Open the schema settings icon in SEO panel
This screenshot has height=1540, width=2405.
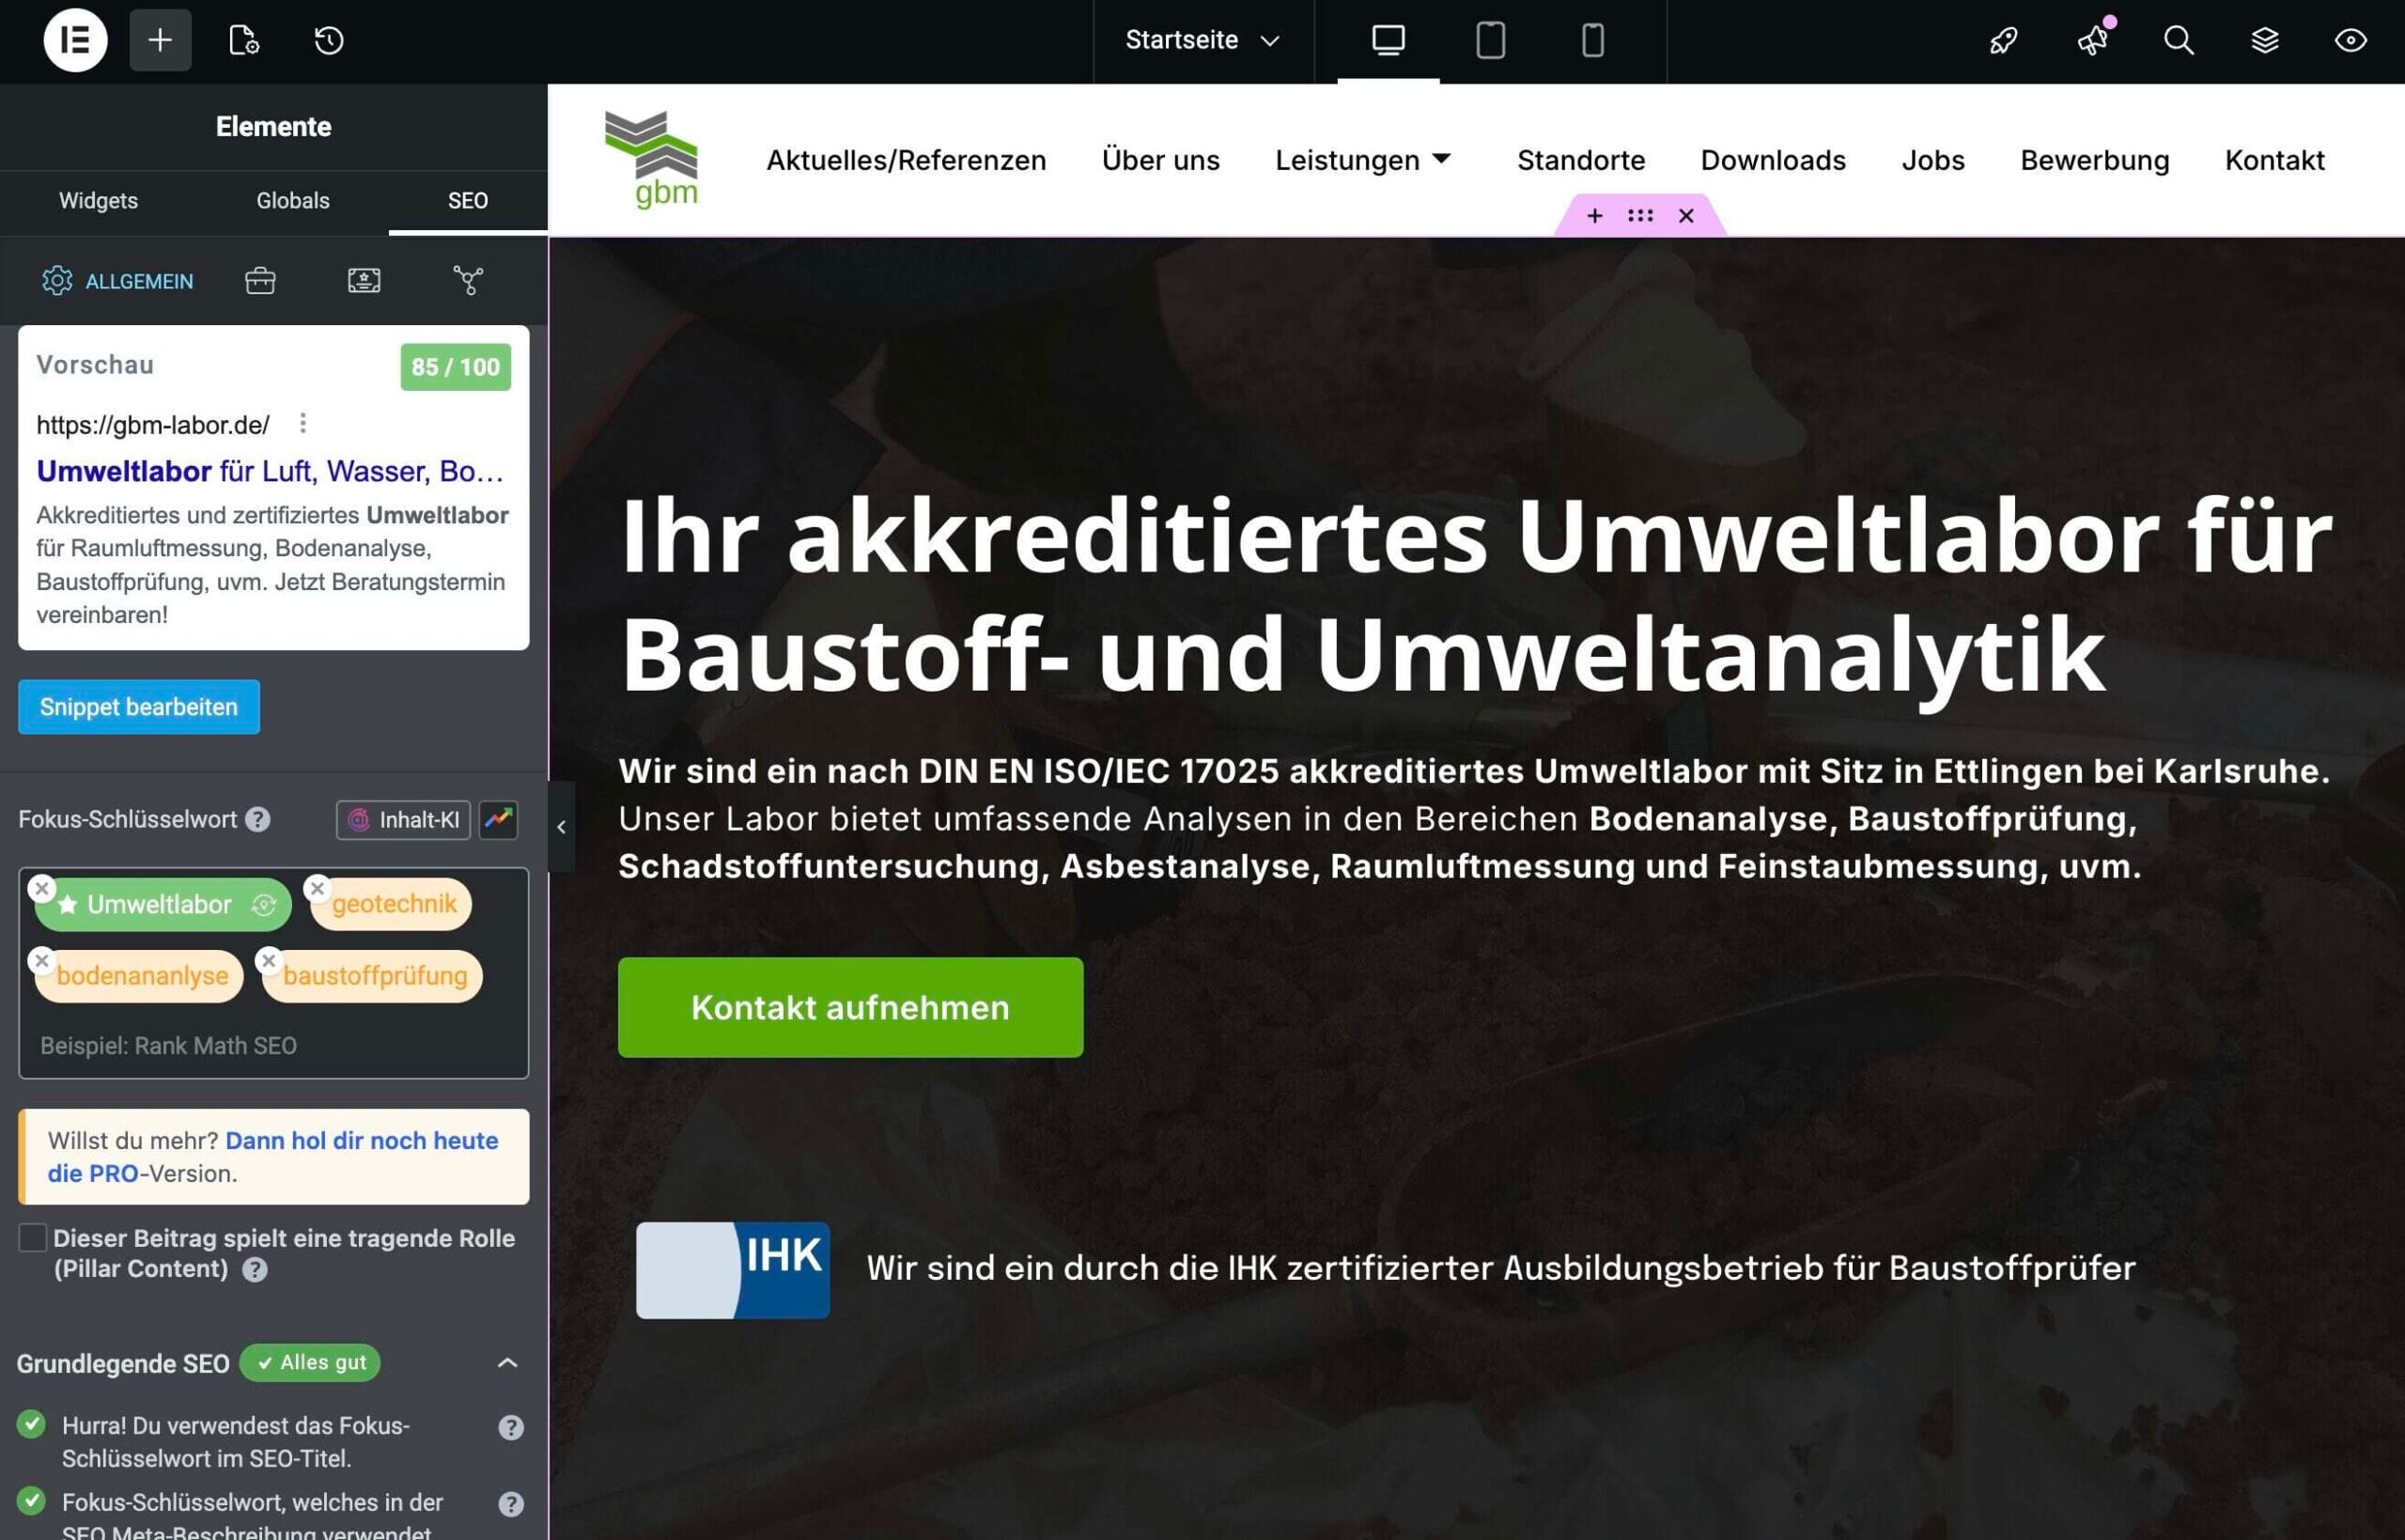[467, 280]
